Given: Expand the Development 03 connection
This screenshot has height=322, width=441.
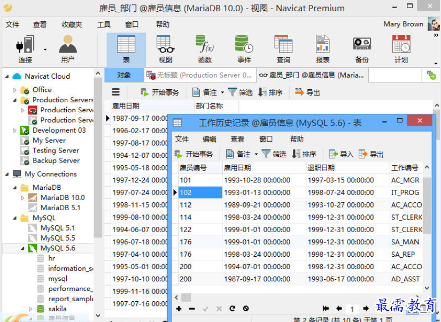Looking at the screenshot, I should pos(15,131).
